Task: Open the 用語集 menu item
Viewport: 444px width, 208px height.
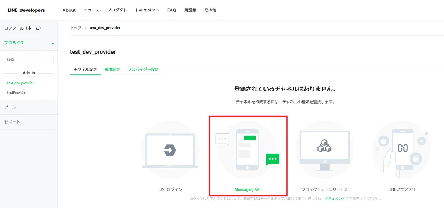Action: 190,10
